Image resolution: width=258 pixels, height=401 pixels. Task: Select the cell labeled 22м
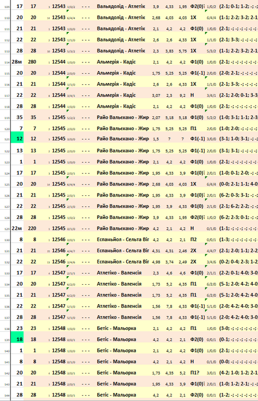coord(17,229)
